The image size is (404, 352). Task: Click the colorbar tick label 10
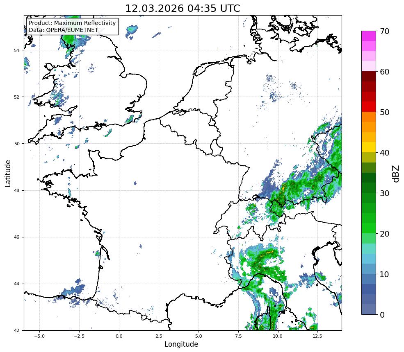click(x=384, y=274)
